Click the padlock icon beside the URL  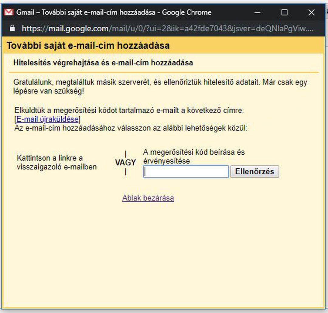pos(12,28)
